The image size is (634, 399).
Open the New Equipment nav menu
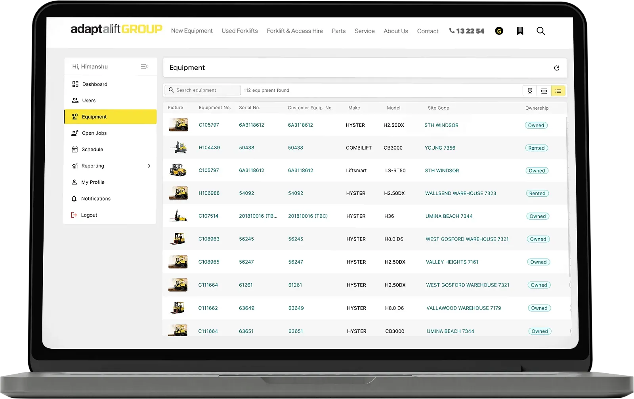(x=192, y=31)
